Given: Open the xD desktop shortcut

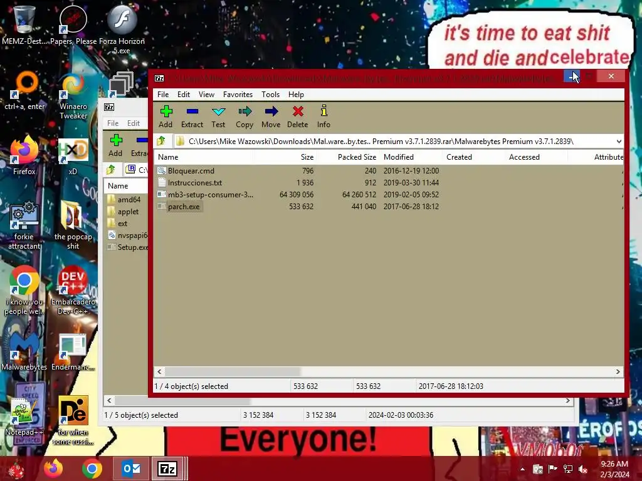Looking at the screenshot, I should (x=73, y=156).
